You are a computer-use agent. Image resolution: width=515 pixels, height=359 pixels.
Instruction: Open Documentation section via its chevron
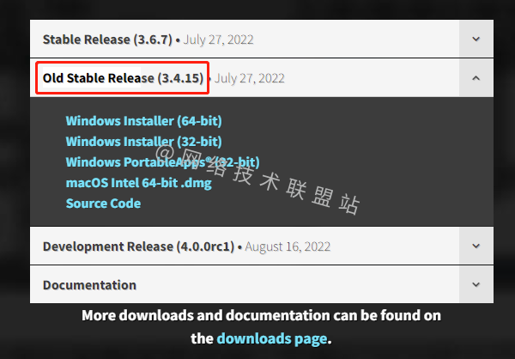pyautogui.click(x=476, y=284)
